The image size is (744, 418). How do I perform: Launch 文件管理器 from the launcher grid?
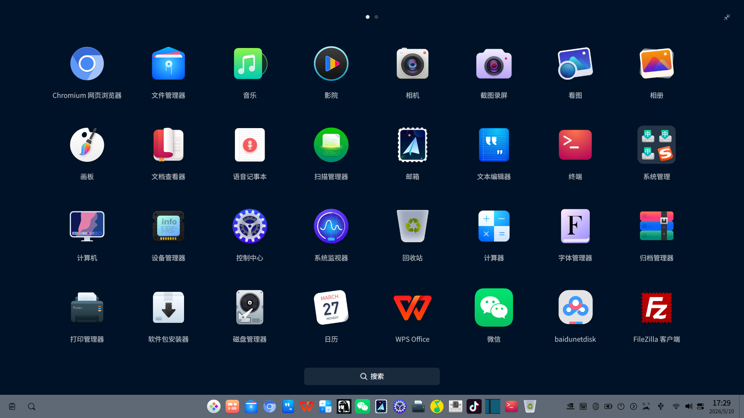pos(168,64)
